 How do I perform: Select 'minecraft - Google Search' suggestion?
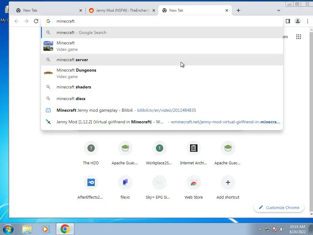point(162,32)
